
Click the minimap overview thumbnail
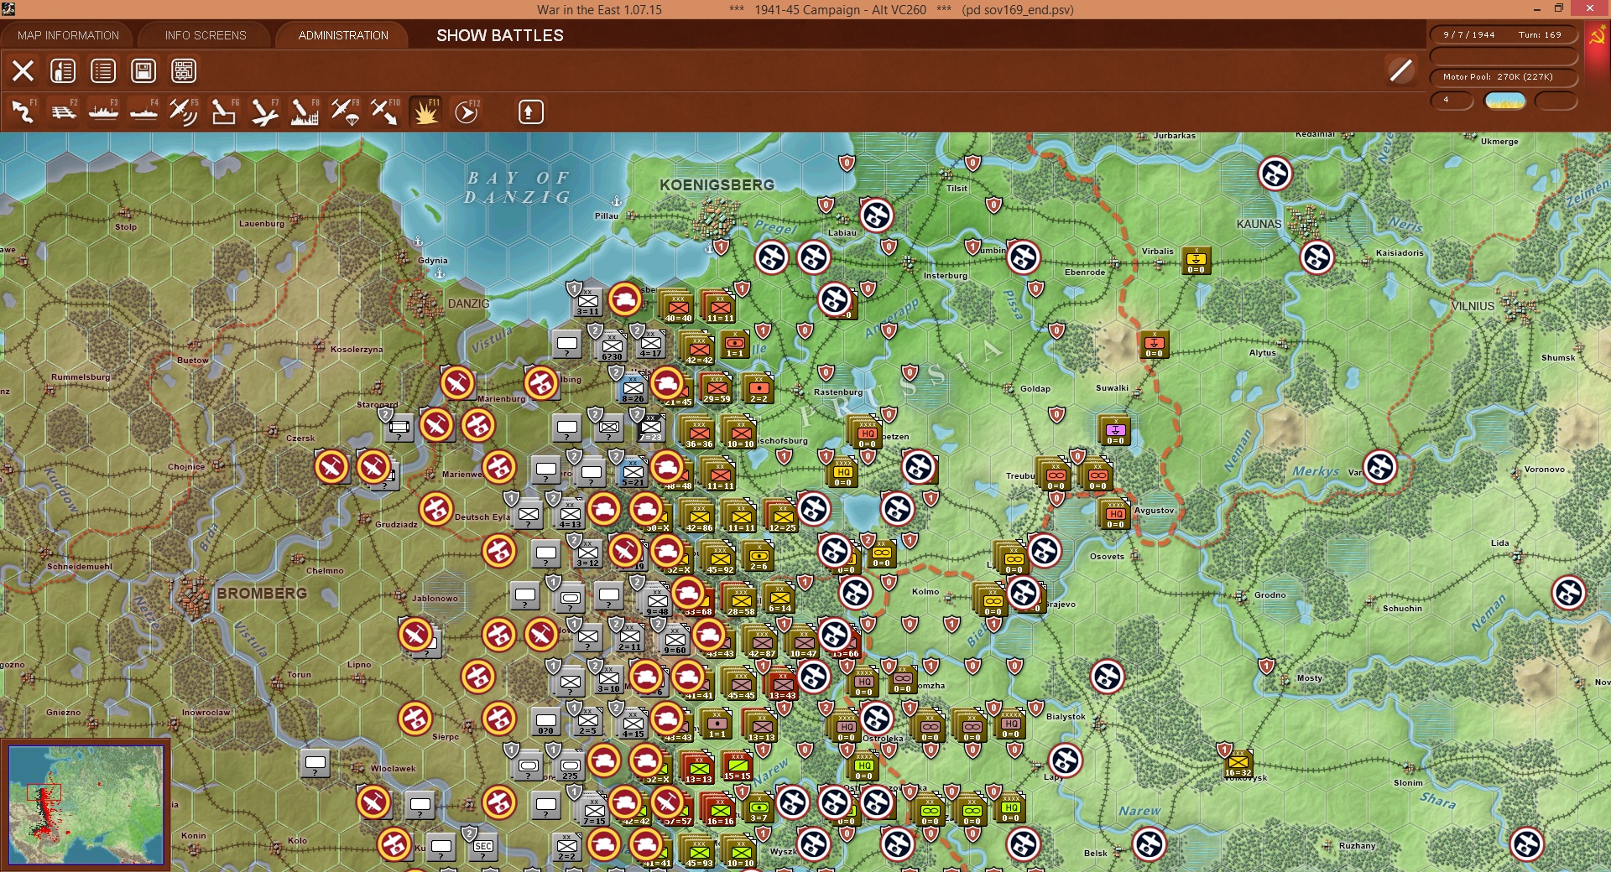(86, 805)
